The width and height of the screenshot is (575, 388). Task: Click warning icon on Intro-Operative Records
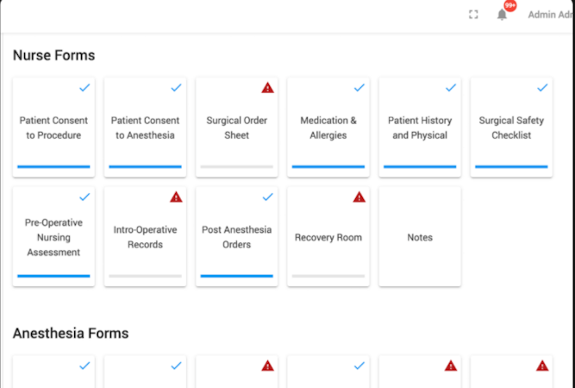(x=176, y=197)
